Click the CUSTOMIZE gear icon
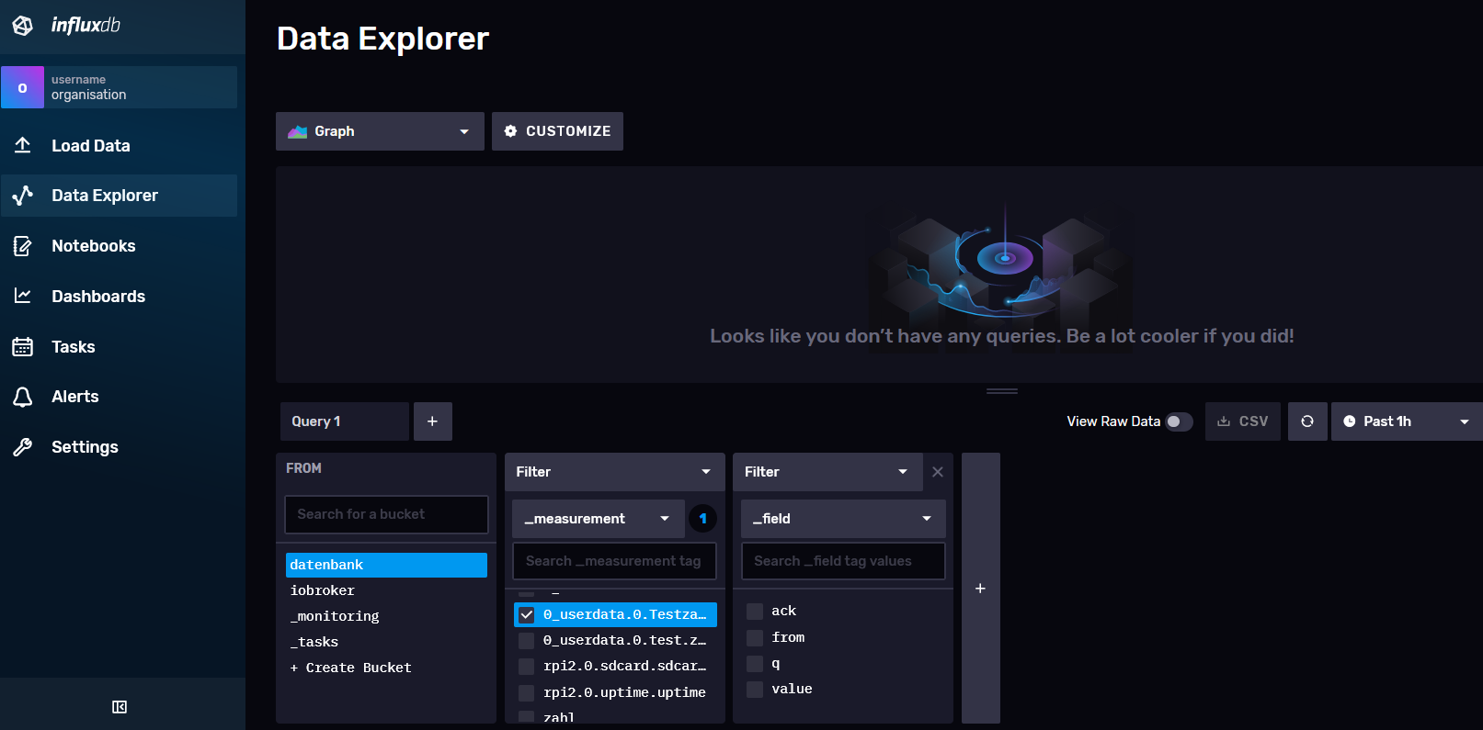Image resolution: width=1483 pixels, height=730 pixels. (510, 131)
